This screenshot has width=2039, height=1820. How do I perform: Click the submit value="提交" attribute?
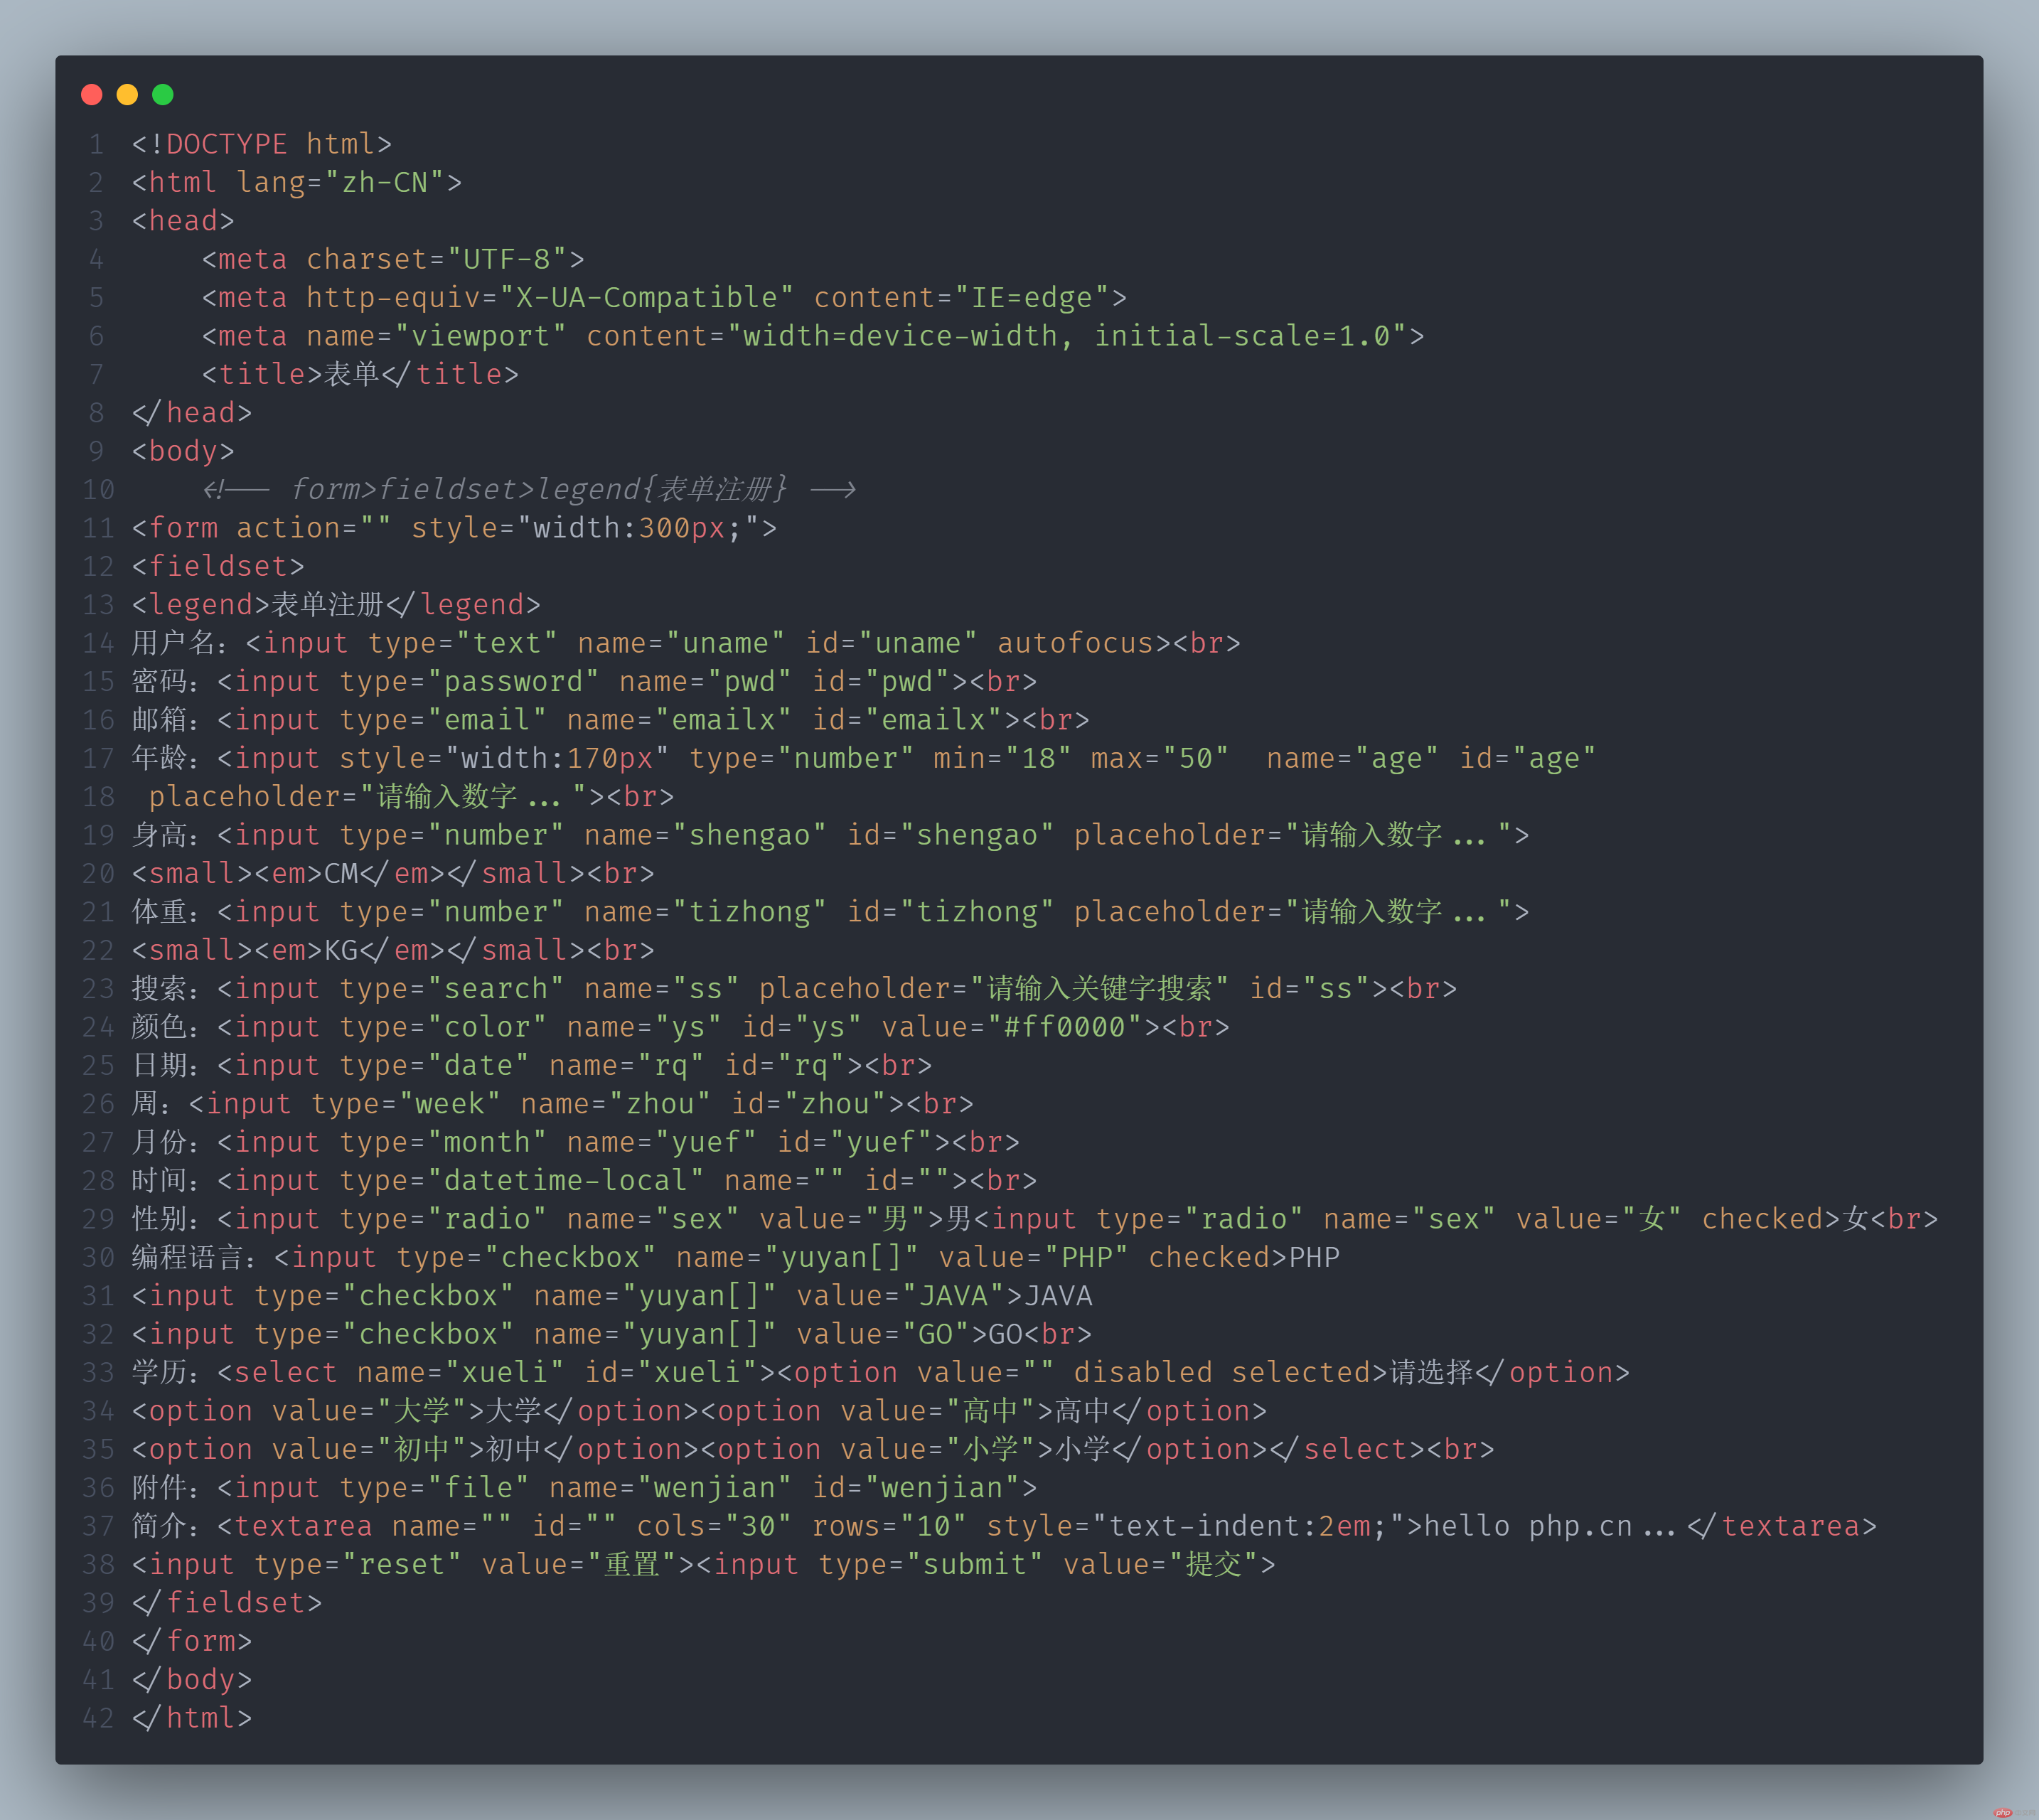[x=1161, y=1565]
